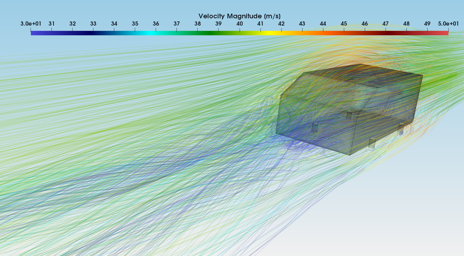Image resolution: width=464 pixels, height=256 pixels.
Task: Click the 40 tick label on legend
Action: [239, 24]
